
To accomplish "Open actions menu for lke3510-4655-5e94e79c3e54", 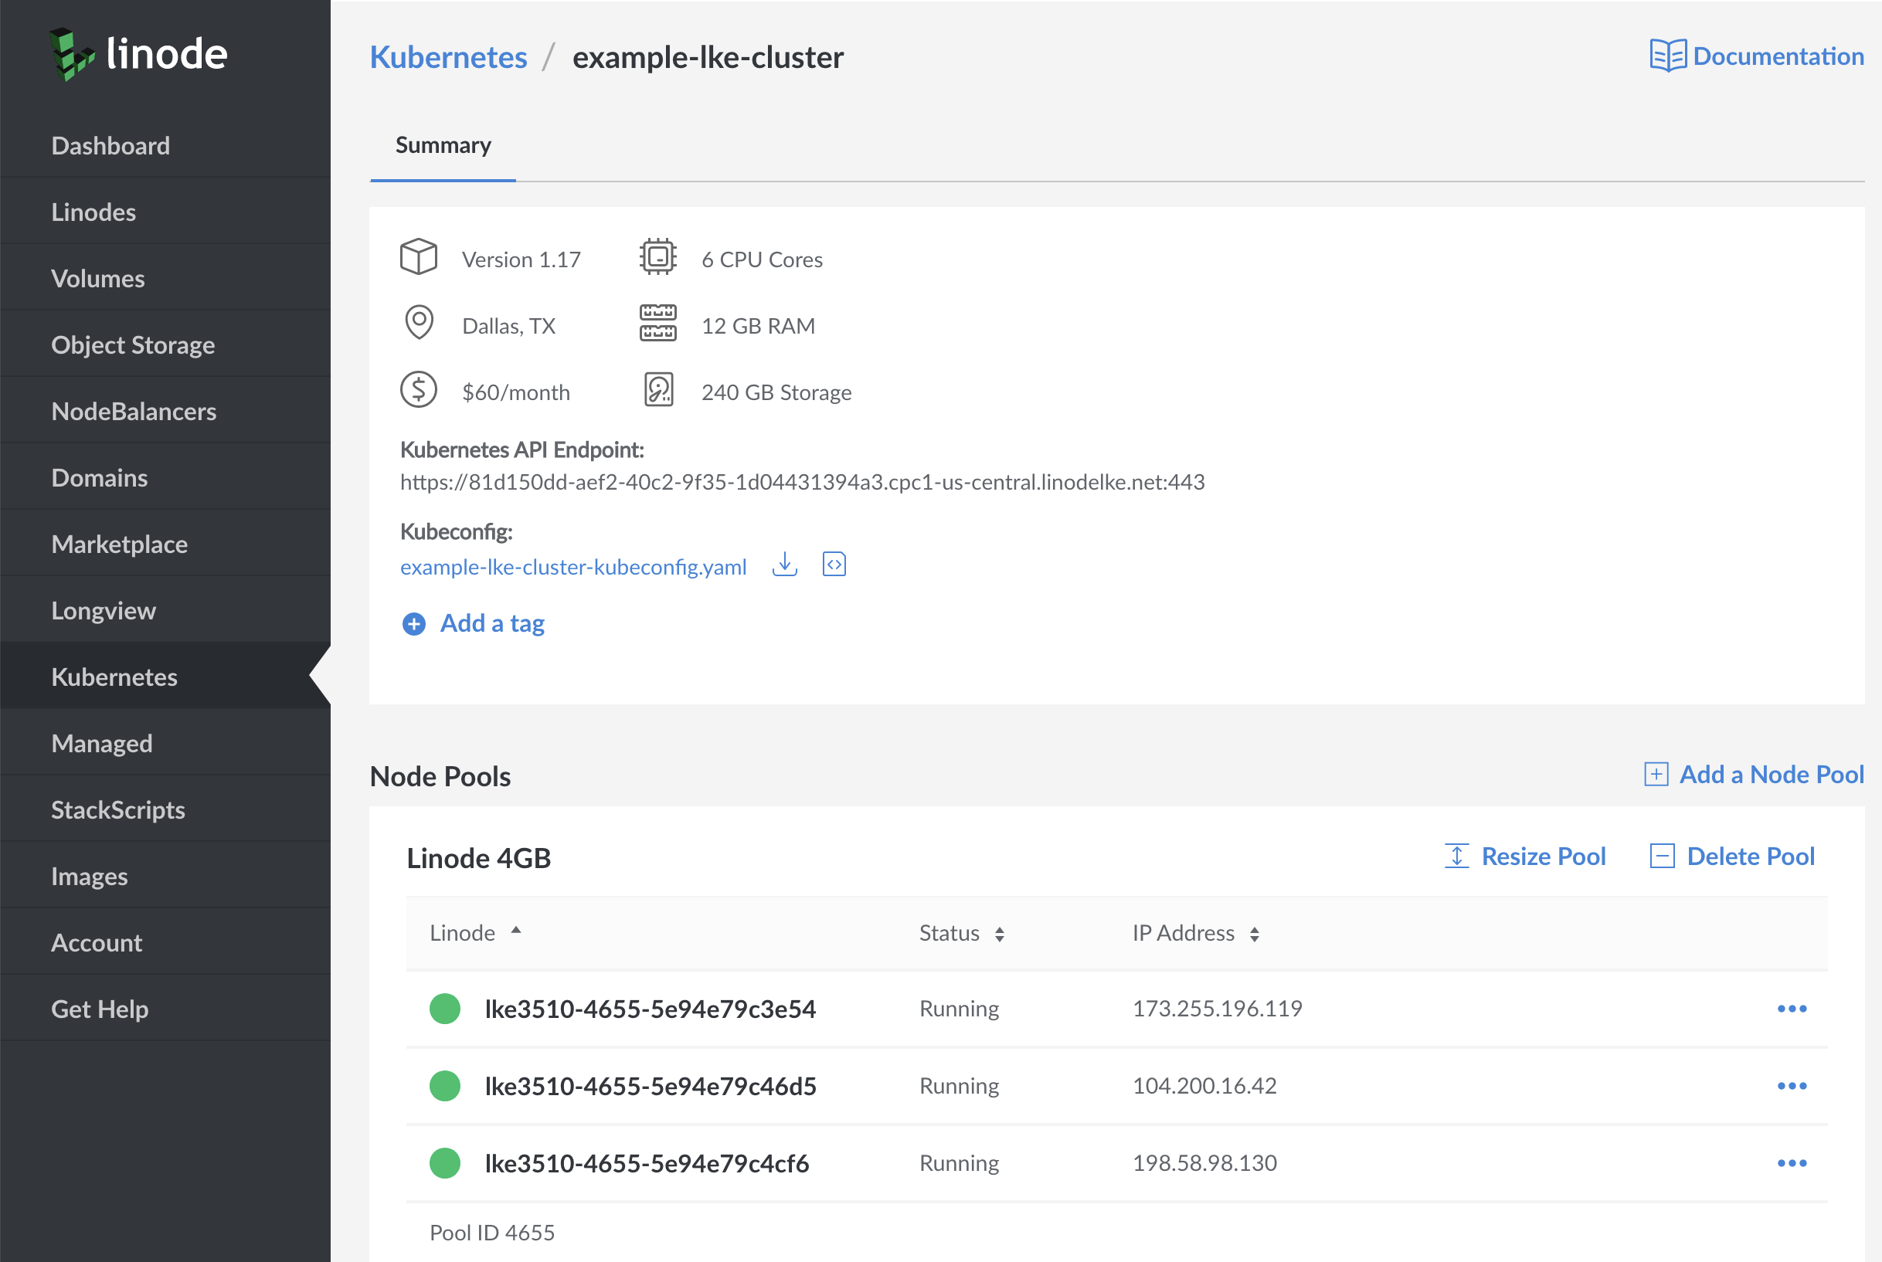I will 1792,1009.
